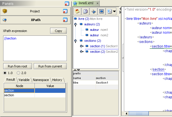Open the Project panel header
This screenshot has width=172, height=117.
(35, 11)
